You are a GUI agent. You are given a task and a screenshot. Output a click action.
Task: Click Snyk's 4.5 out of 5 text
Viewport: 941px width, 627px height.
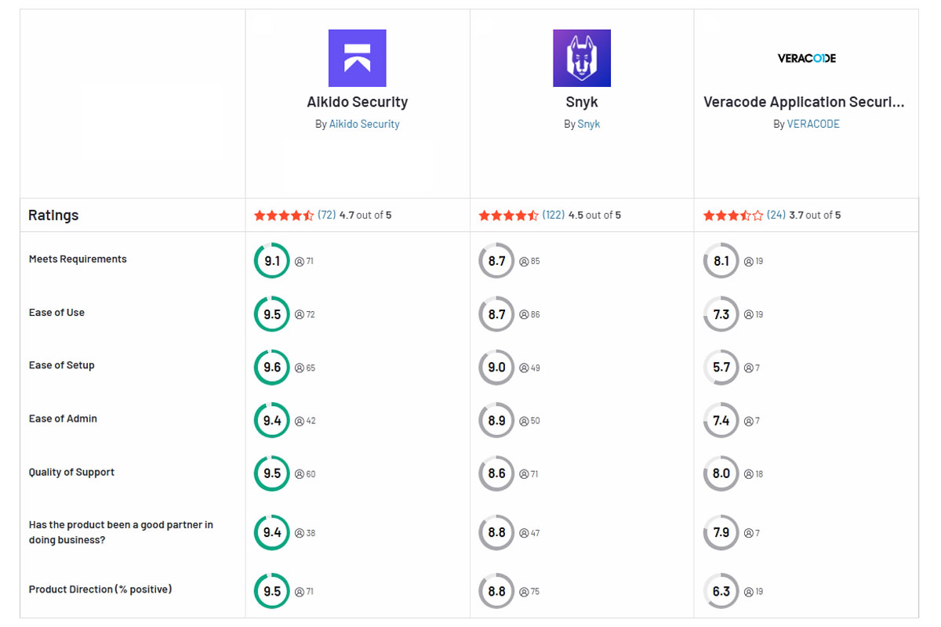[x=594, y=215]
